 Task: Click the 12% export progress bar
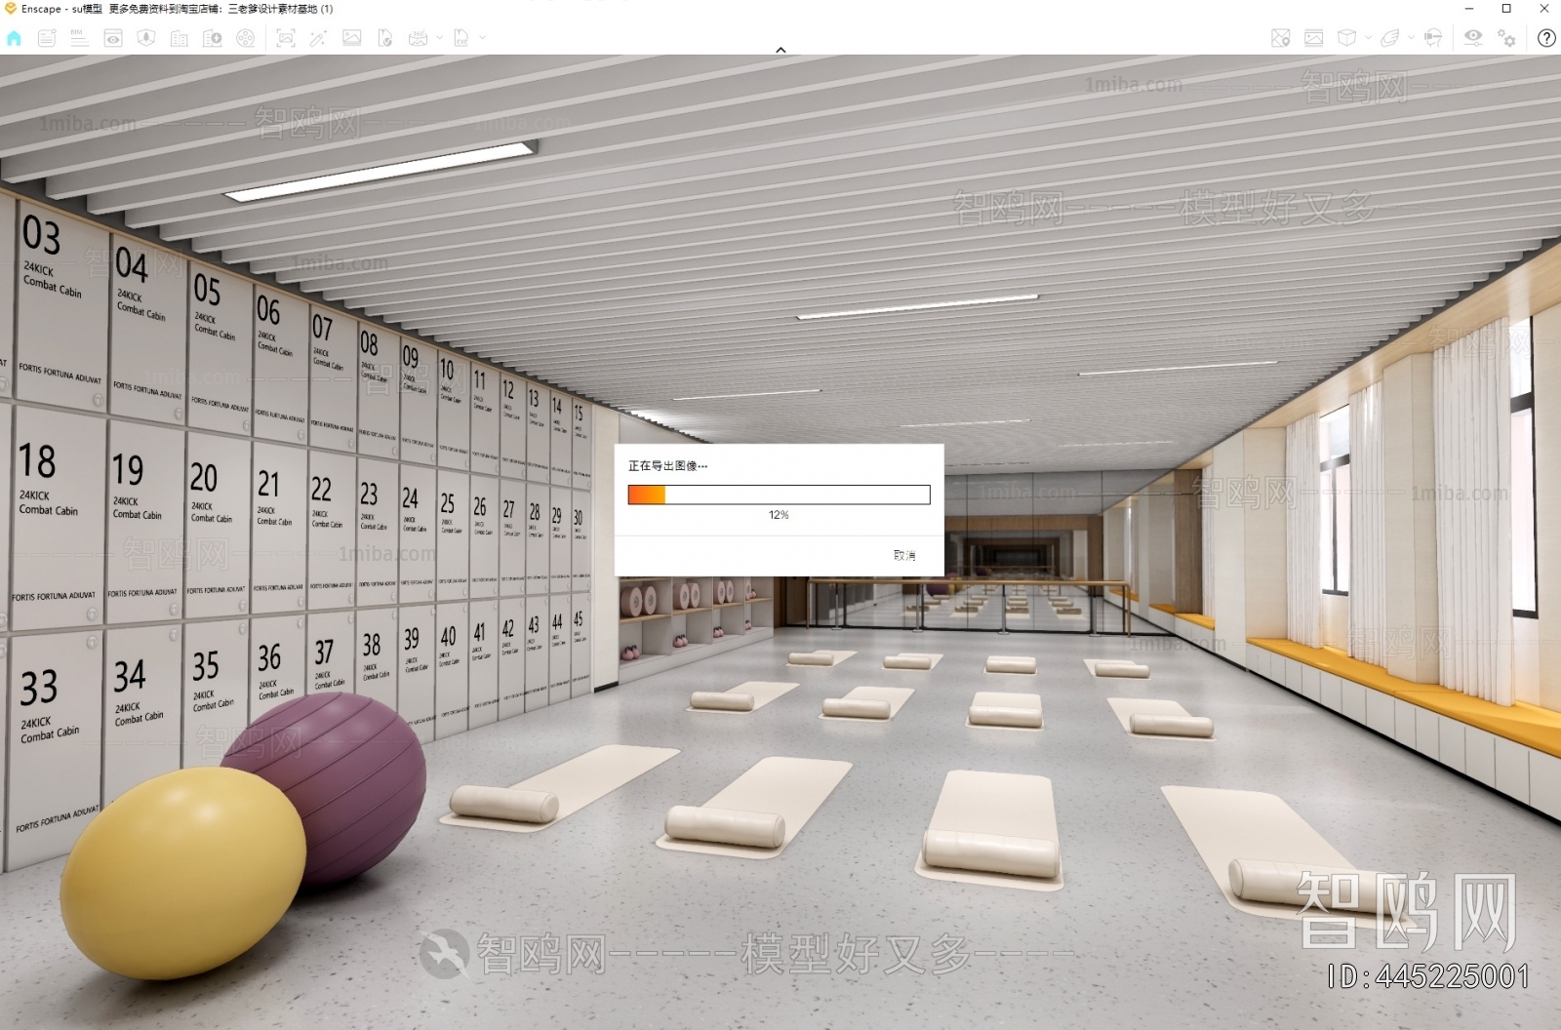(779, 495)
